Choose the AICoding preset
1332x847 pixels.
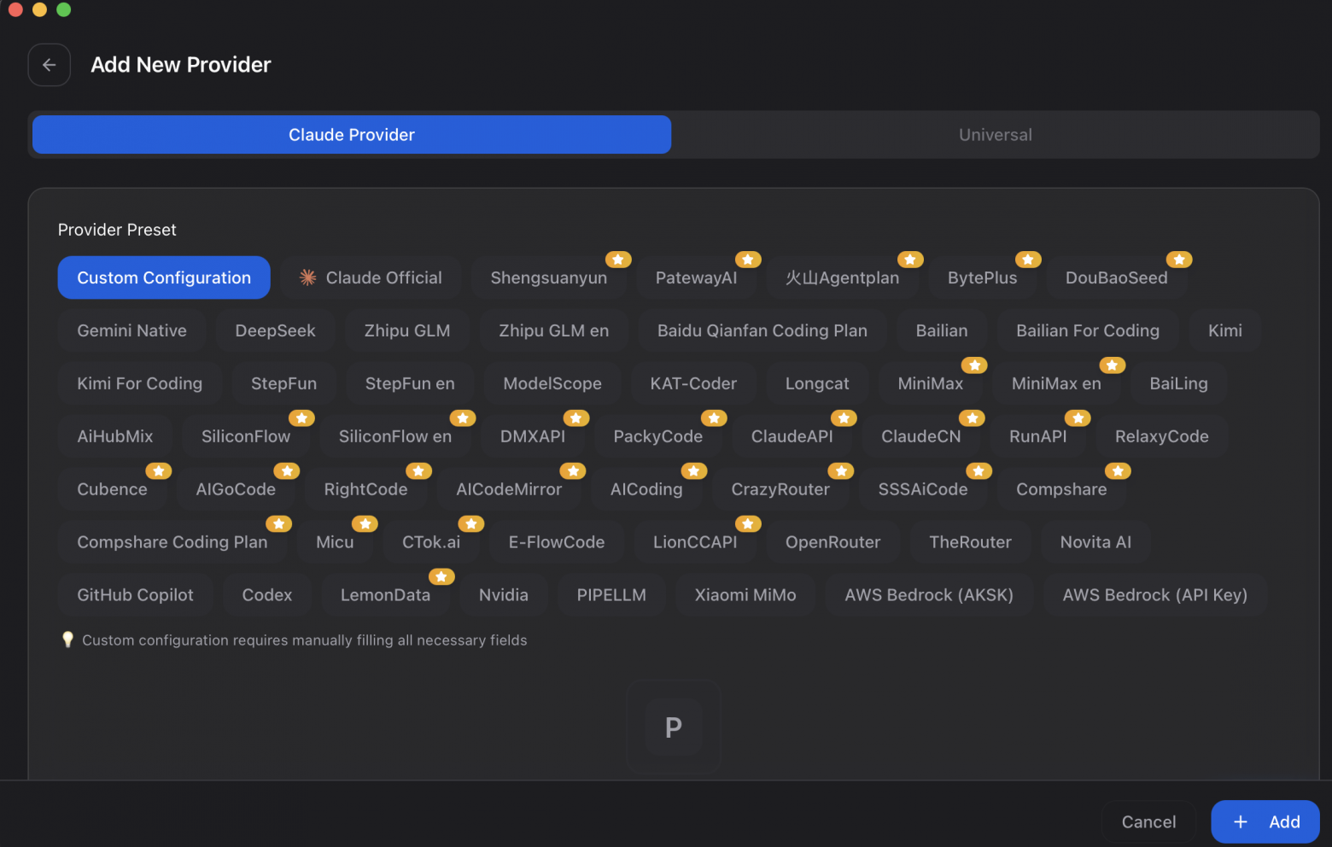[x=646, y=489]
